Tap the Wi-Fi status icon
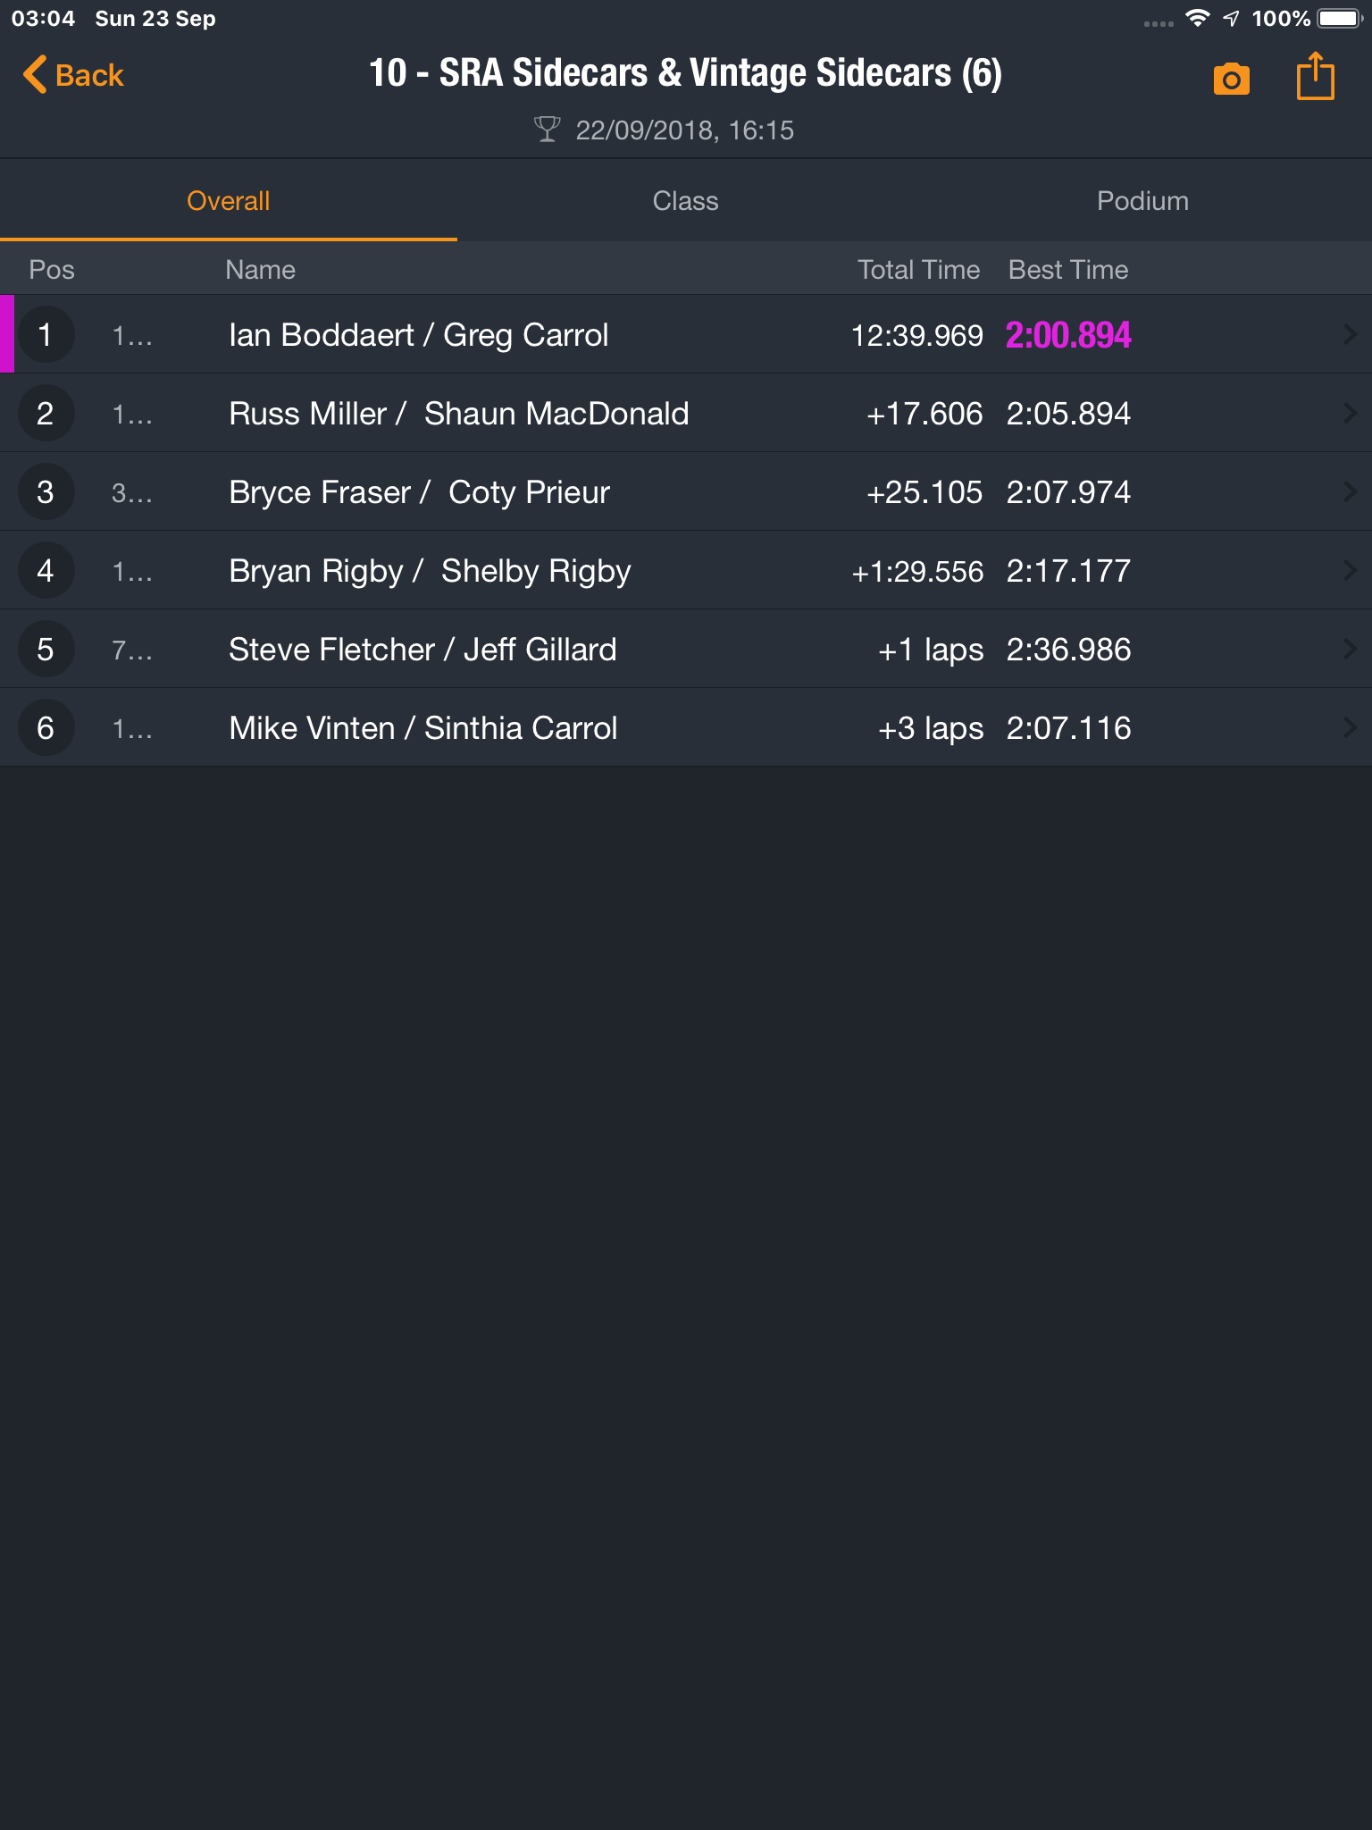 (1197, 18)
